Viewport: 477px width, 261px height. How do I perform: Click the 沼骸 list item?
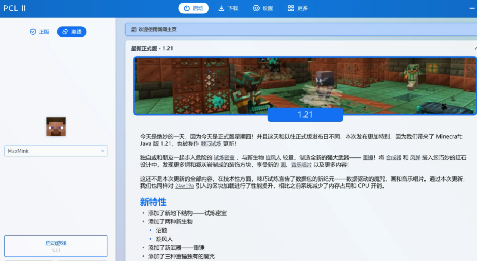coord(161,230)
